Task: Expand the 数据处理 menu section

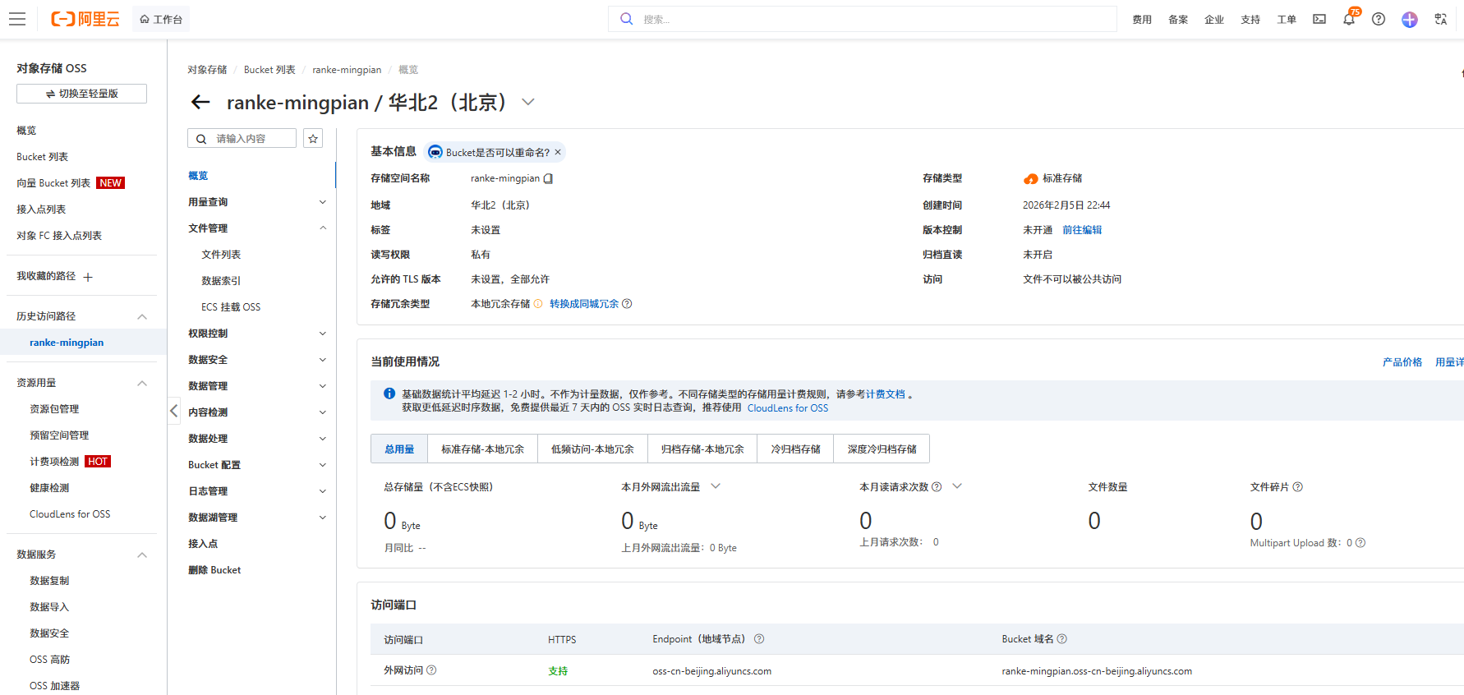Action: tap(323, 439)
